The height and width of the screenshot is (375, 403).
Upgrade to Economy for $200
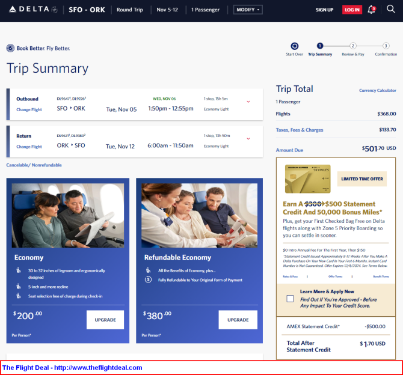click(x=105, y=320)
